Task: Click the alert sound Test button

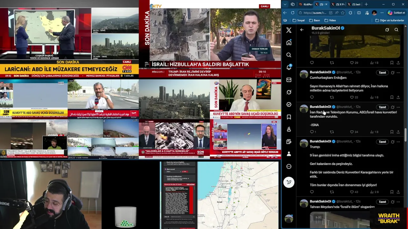Action: (185, 171)
